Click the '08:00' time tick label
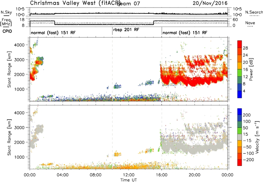 [95, 175]
